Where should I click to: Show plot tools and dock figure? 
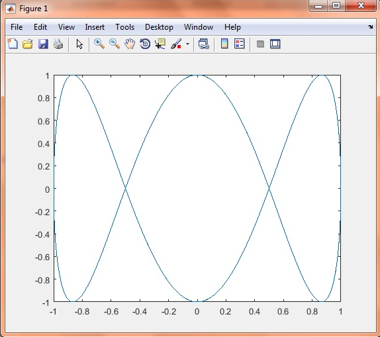(275, 44)
